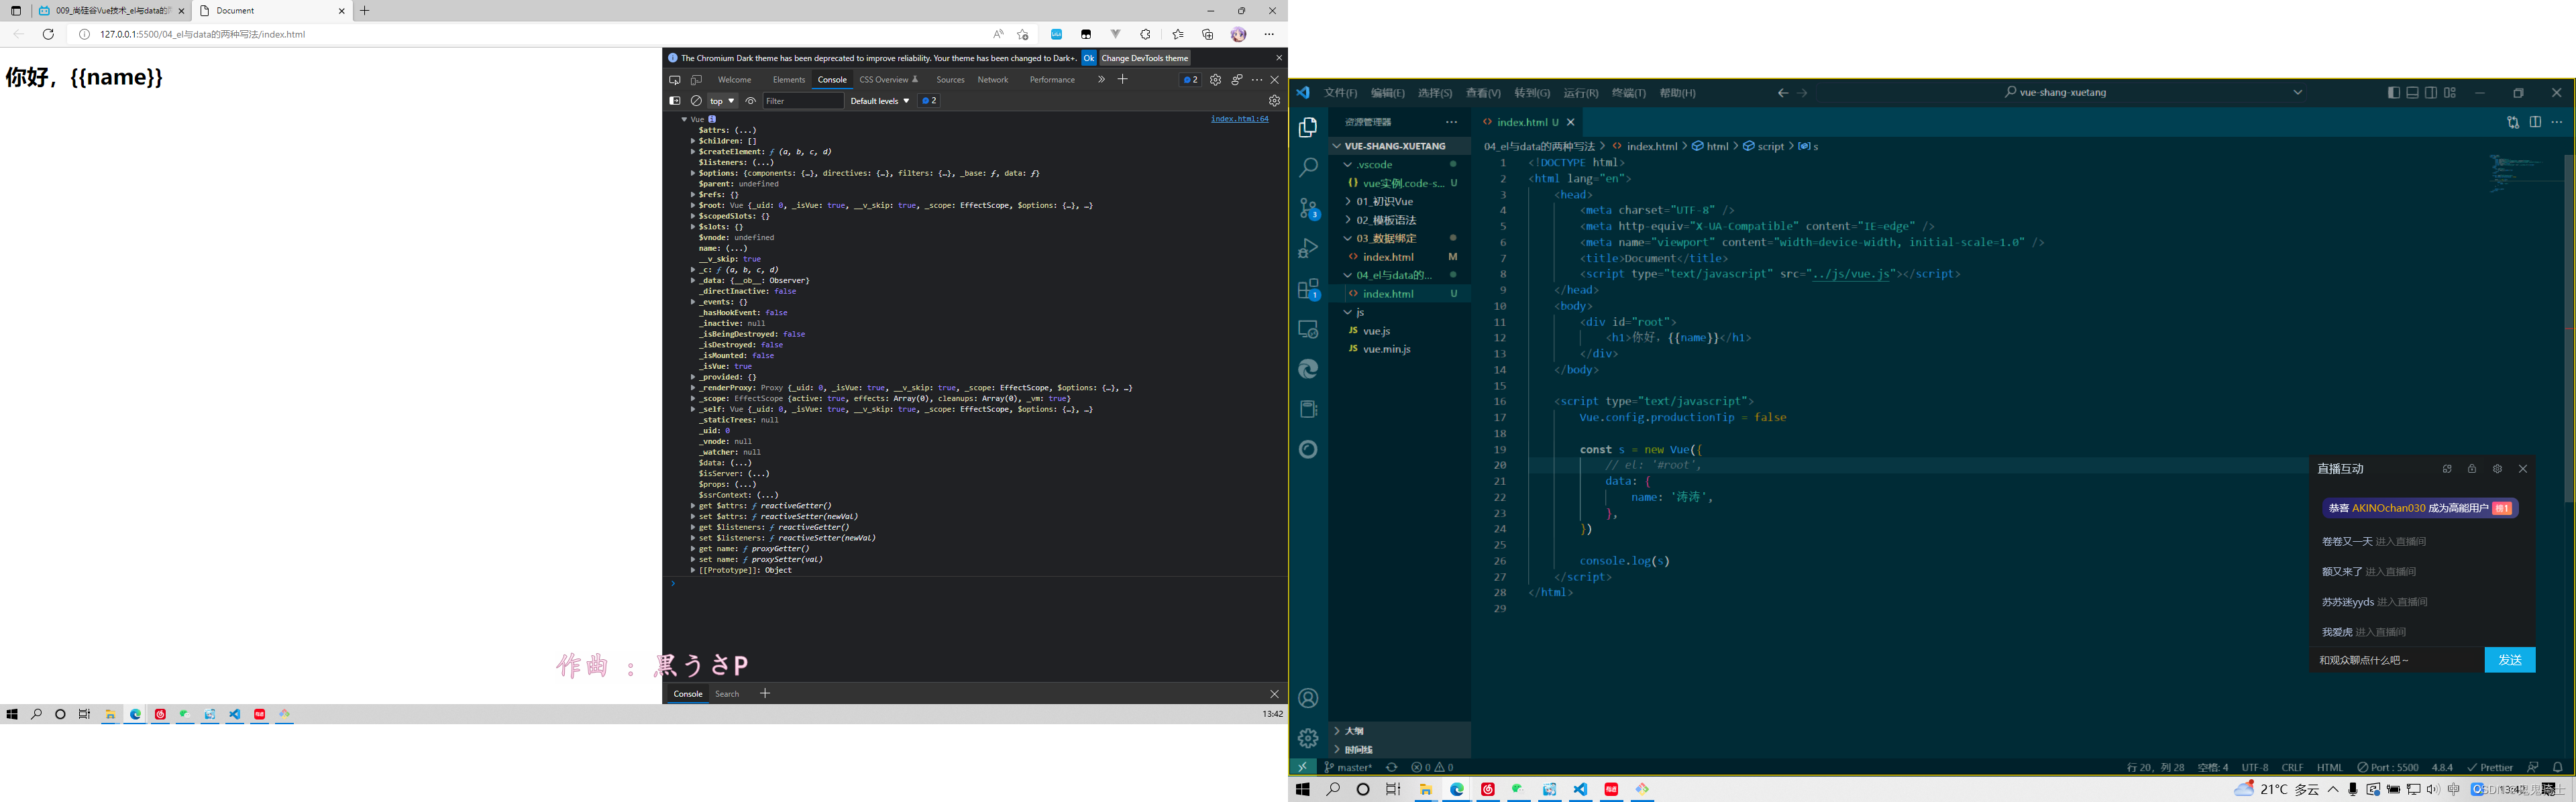
Task: Toggle live expression eye icon
Action: point(750,101)
